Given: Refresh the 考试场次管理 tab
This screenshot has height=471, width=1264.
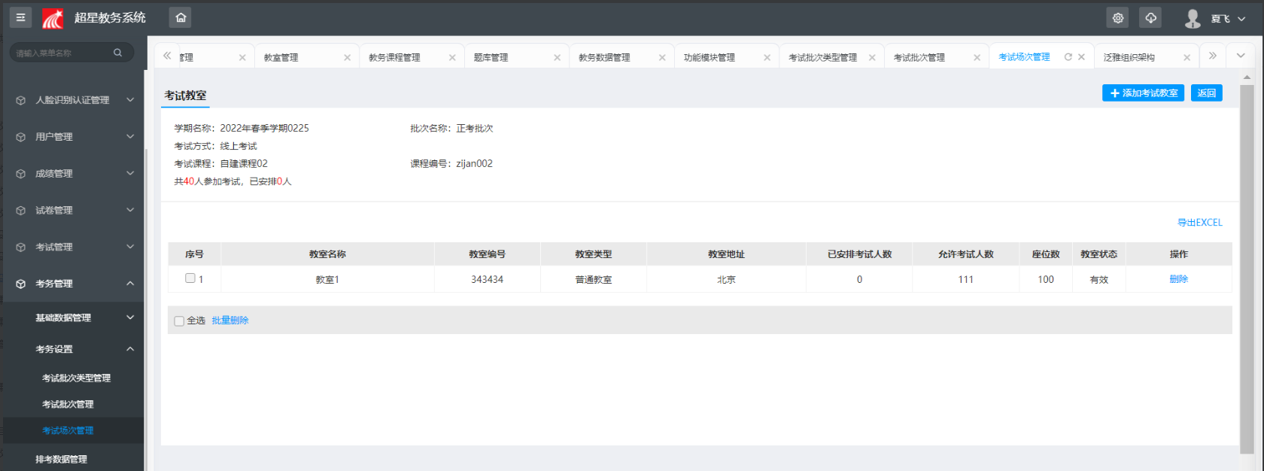Looking at the screenshot, I should click(x=1068, y=57).
